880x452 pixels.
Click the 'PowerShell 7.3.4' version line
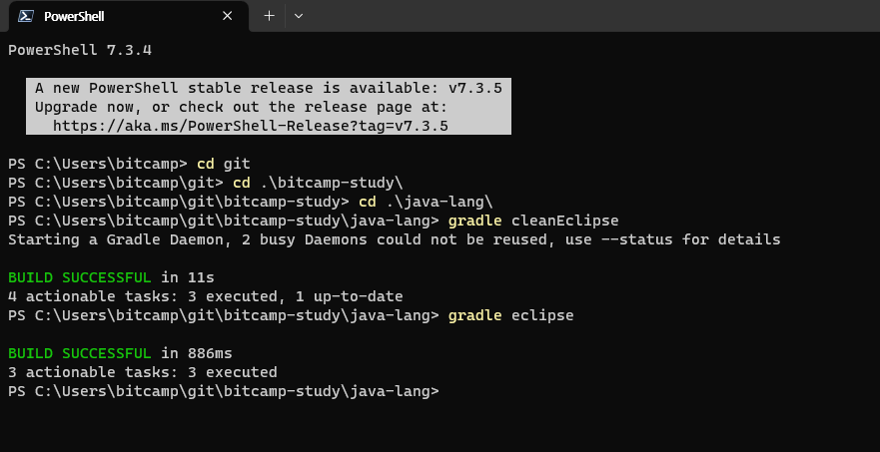pyautogui.click(x=80, y=50)
